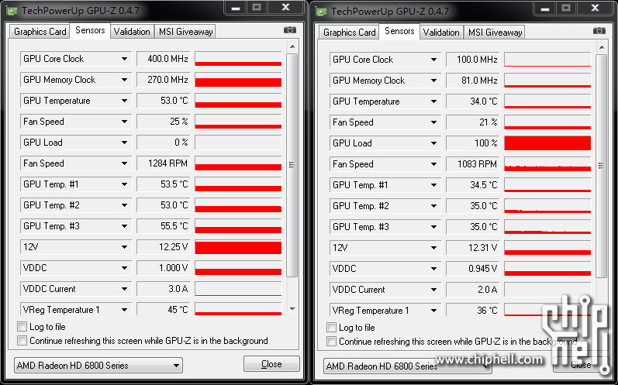Open MSI Giveaway tab in right window
This screenshot has width=618, height=385.
coord(495,33)
